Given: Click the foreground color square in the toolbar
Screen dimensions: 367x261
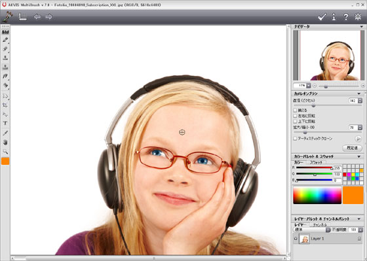Looking at the screenshot, I should tap(5, 161).
